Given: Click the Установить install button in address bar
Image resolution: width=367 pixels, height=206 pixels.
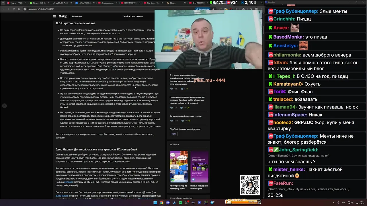Looking at the screenshot, I should [202, 9].
